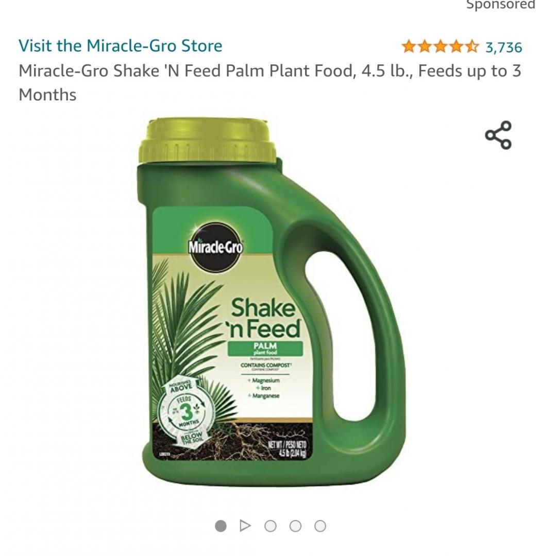Go to the last carousel image dot

(x=320, y=526)
